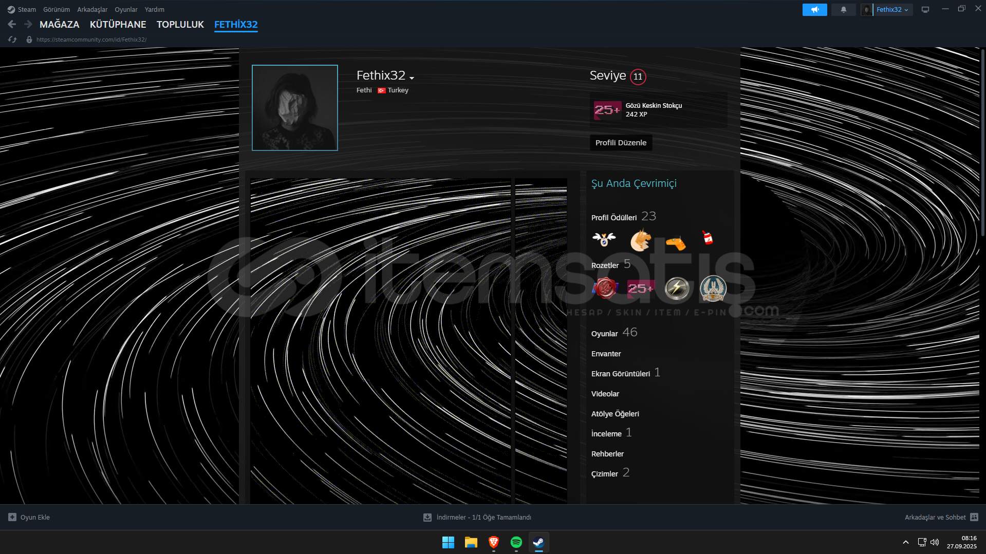
Task: Open Windows Start menu
Action: coord(448,542)
